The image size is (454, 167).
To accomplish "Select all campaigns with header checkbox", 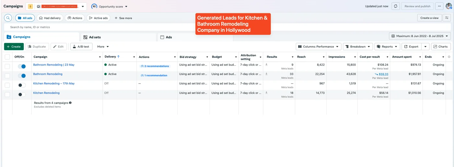I will pyautogui.click(x=7, y=57).
